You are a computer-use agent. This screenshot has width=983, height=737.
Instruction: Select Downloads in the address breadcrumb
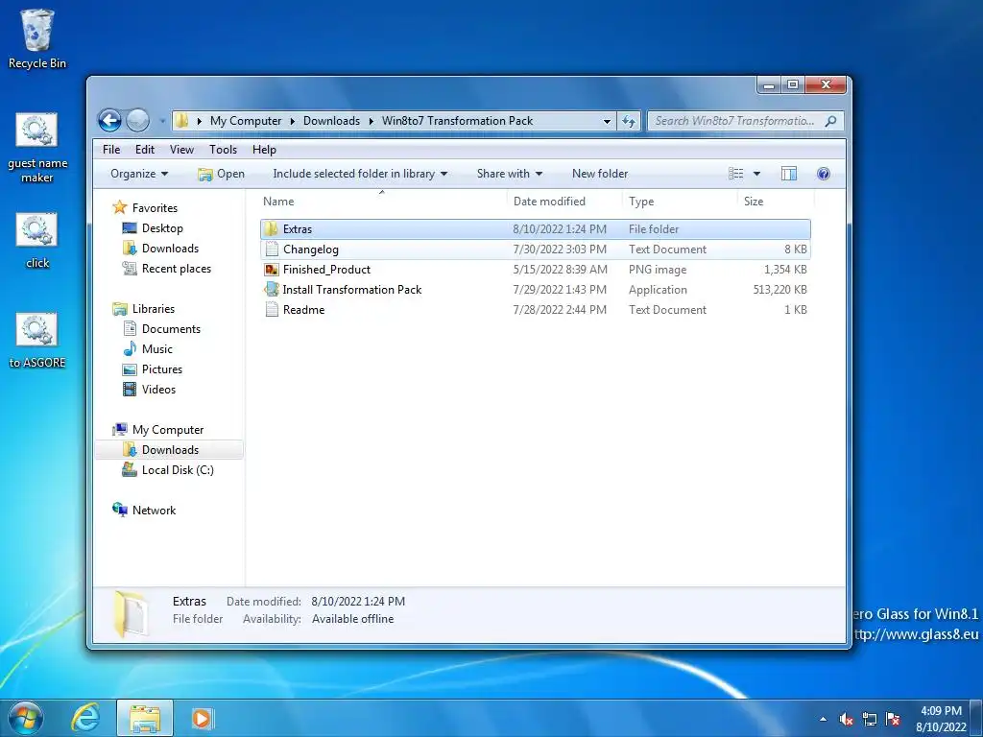click(x=331, y=121)
